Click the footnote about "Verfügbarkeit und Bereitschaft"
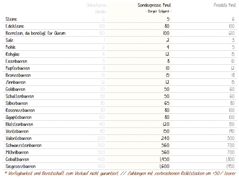This screenshot has height=179, width=239. coord(121,174)
